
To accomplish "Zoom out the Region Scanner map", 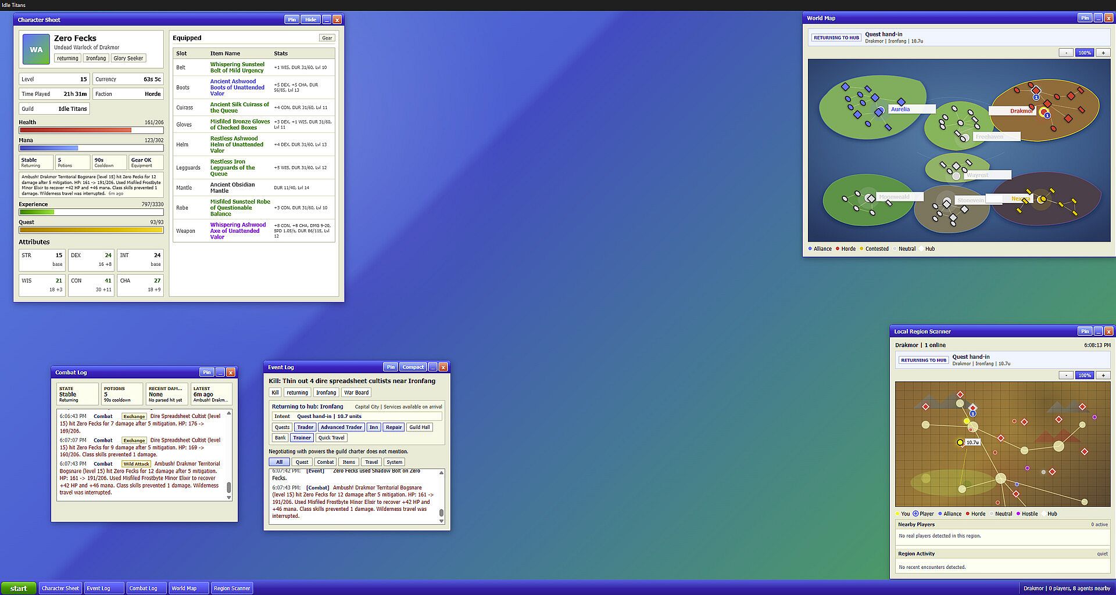I will tap(1066, 375).
